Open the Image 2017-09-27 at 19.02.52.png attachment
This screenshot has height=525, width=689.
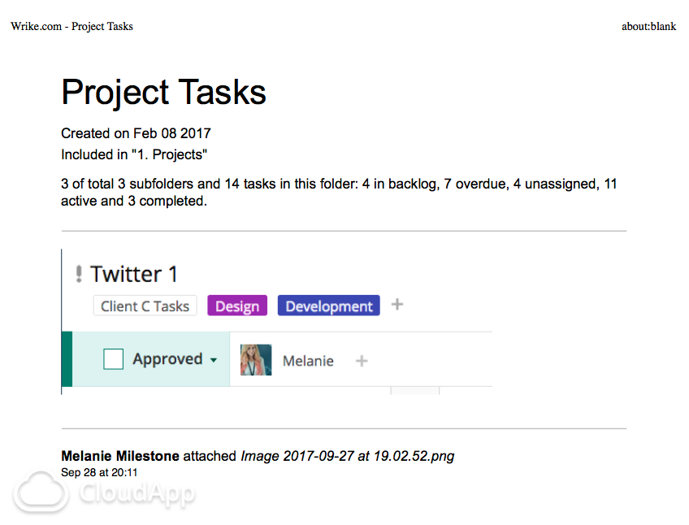tap(347, 456)
